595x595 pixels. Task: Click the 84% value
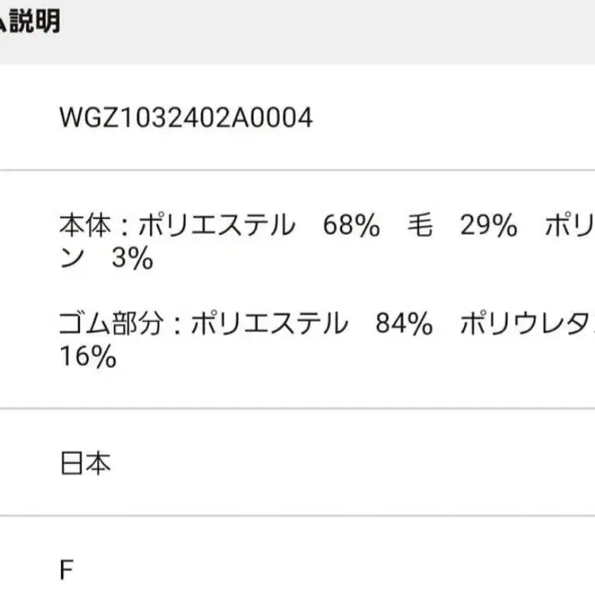(405, 324)
